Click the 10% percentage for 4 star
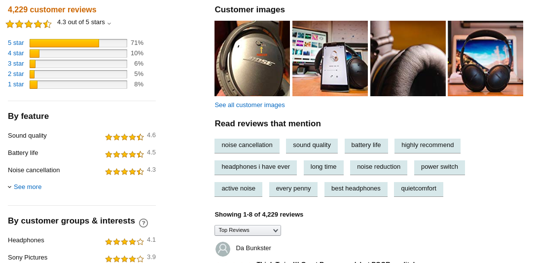The height and width of the screenshot is (263, 536). (x=137, y=53)
